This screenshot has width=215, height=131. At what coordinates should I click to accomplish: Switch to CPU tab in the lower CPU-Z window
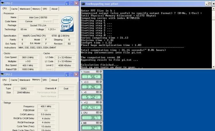(4, 80)
